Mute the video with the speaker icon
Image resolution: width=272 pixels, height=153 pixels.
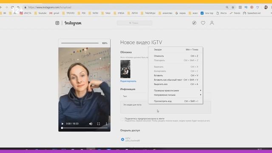pyautogui.click(x=91, y=124)
